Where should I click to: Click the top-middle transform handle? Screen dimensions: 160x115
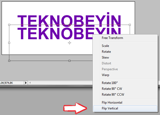[x=69, y=25]
